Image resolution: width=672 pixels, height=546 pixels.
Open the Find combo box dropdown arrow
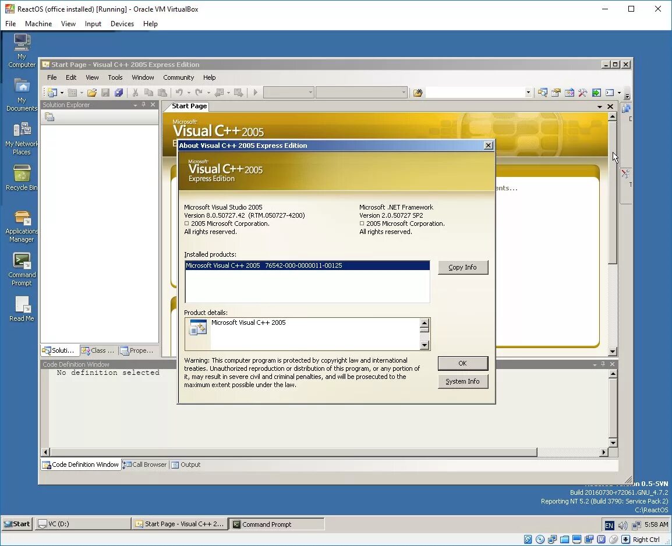click(528, 93)
